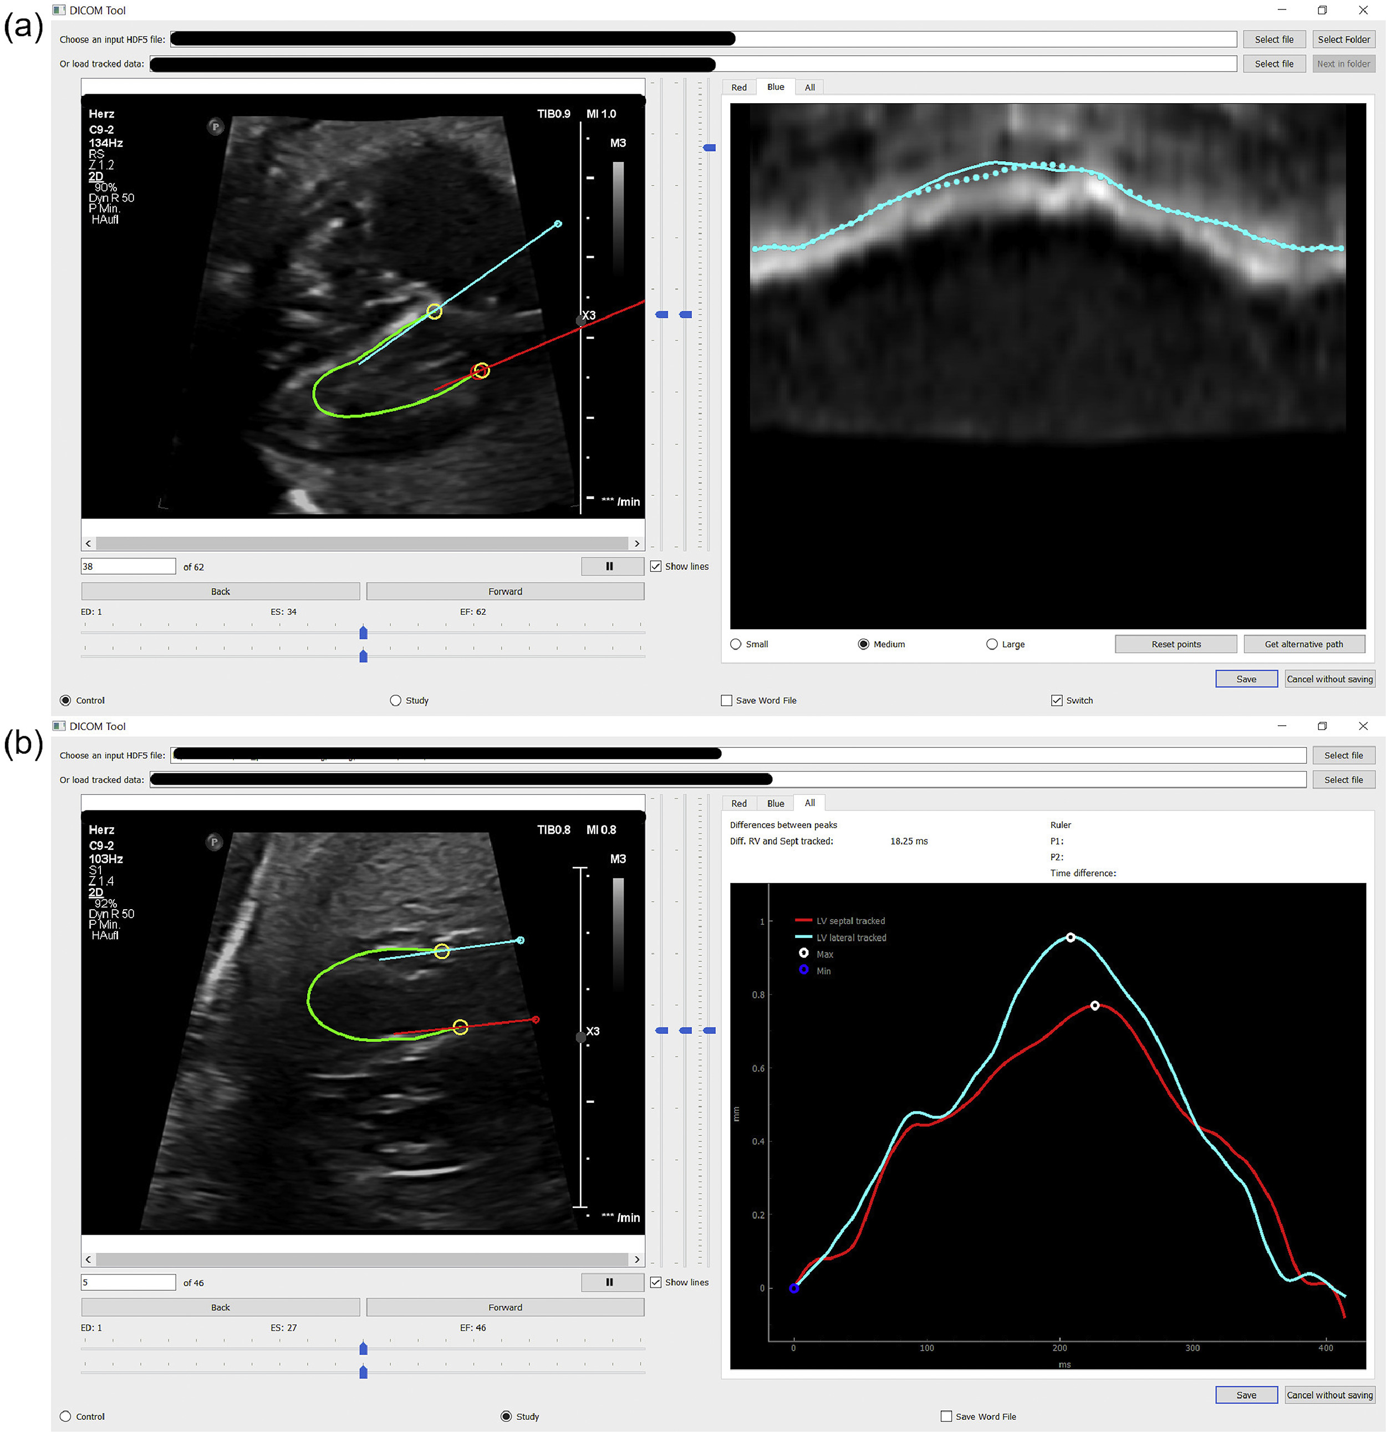The width and height of the screenshot is (1386, 1432).
Task: Click the blue Min marker at graph origin
Action: pos(793,1288)
